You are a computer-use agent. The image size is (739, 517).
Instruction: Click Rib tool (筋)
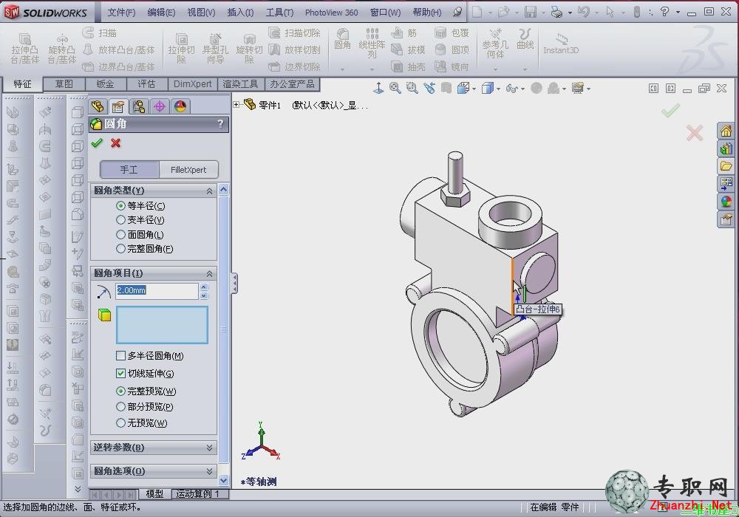point(405,33)
